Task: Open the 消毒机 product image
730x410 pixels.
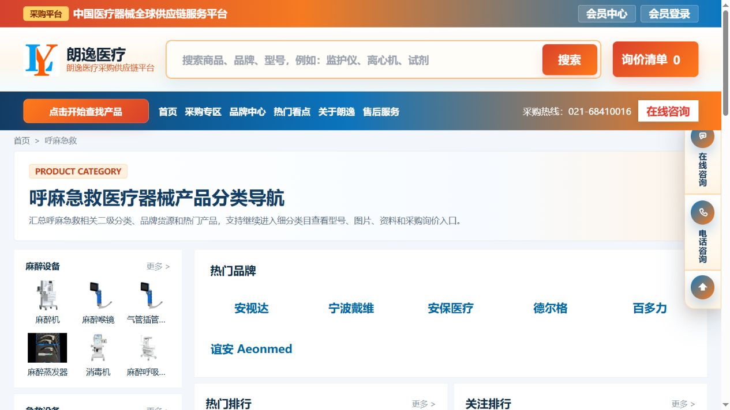Action: click(x=98, y=348)
